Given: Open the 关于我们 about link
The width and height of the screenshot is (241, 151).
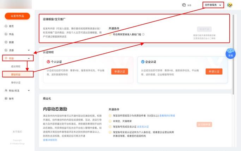Looking at the screenshot, I should pos(17,132).
